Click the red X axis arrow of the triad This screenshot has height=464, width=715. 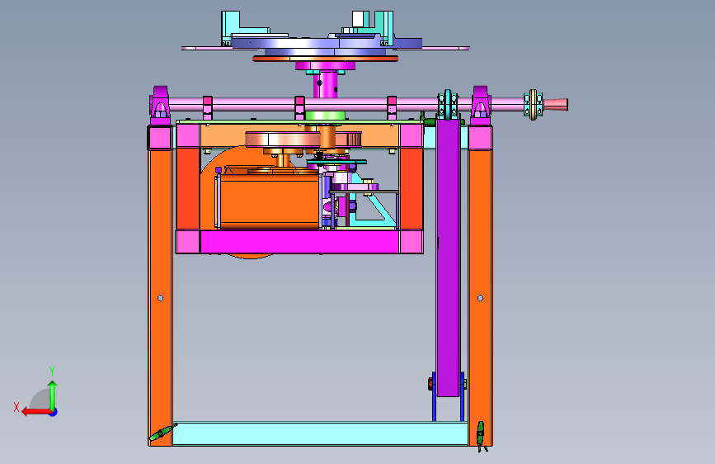(x=35, y=412)
